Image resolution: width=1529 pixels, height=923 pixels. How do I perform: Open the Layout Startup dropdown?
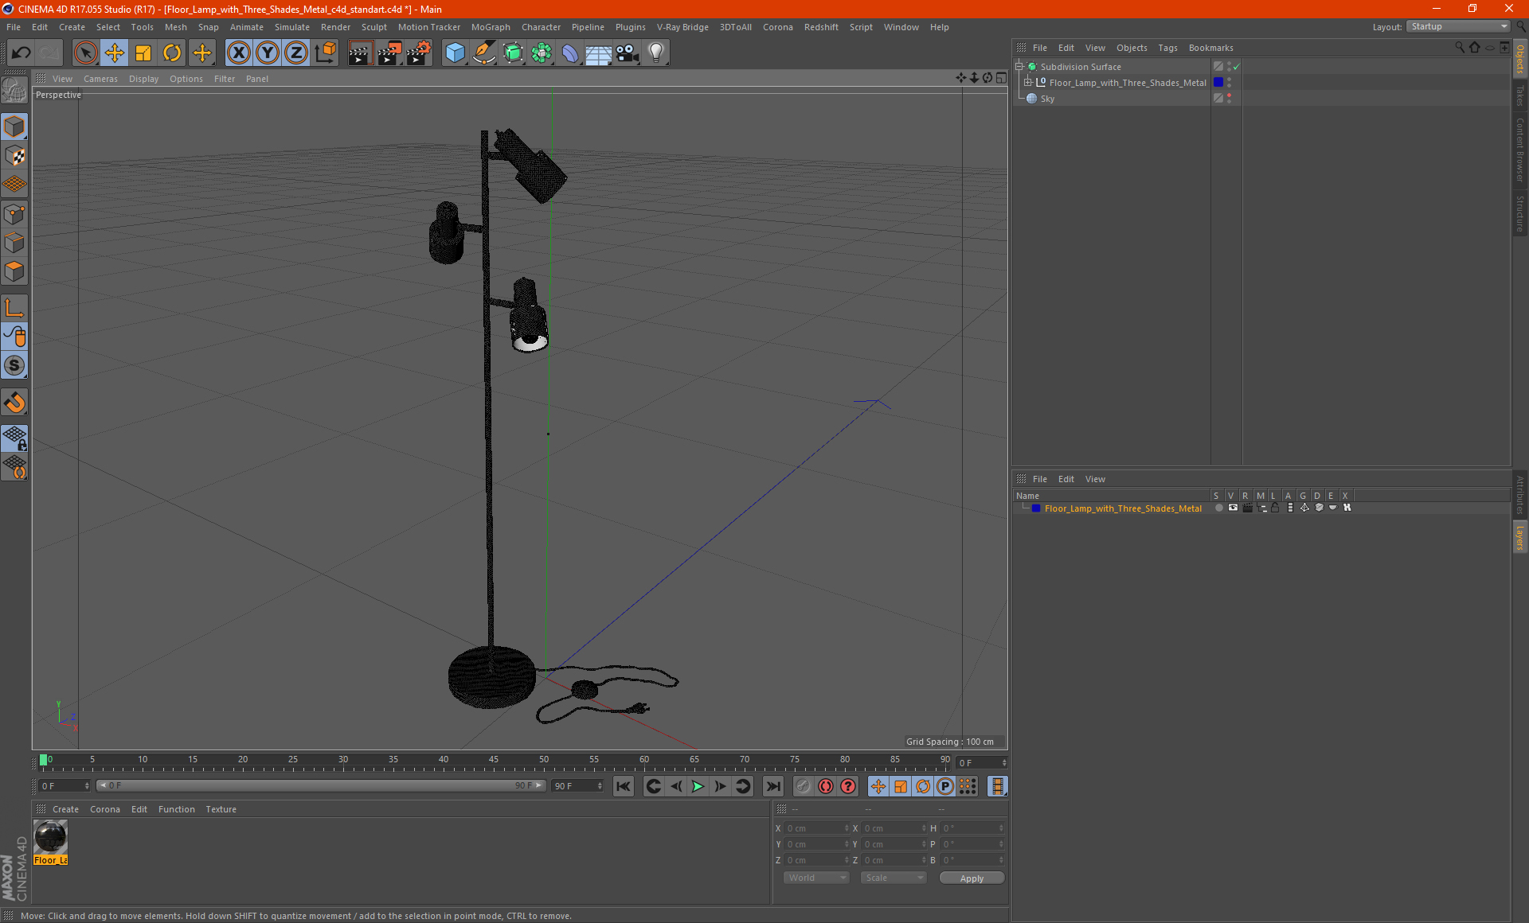tap(1458, 27)
